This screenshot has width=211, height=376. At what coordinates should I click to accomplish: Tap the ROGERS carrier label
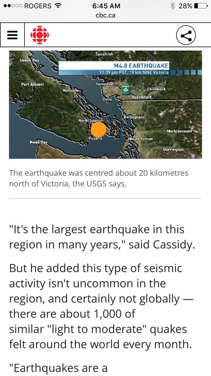38,6
